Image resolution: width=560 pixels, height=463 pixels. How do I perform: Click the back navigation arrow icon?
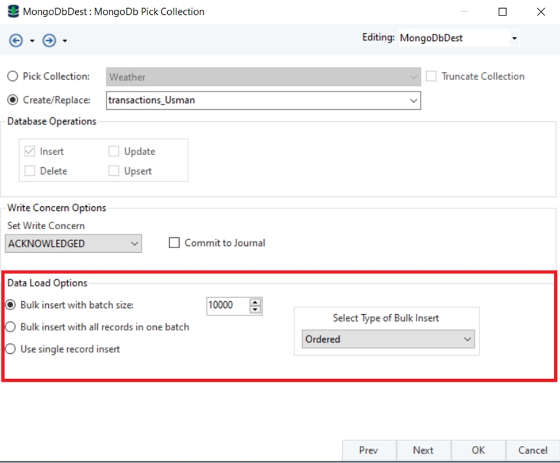point(16,40)
